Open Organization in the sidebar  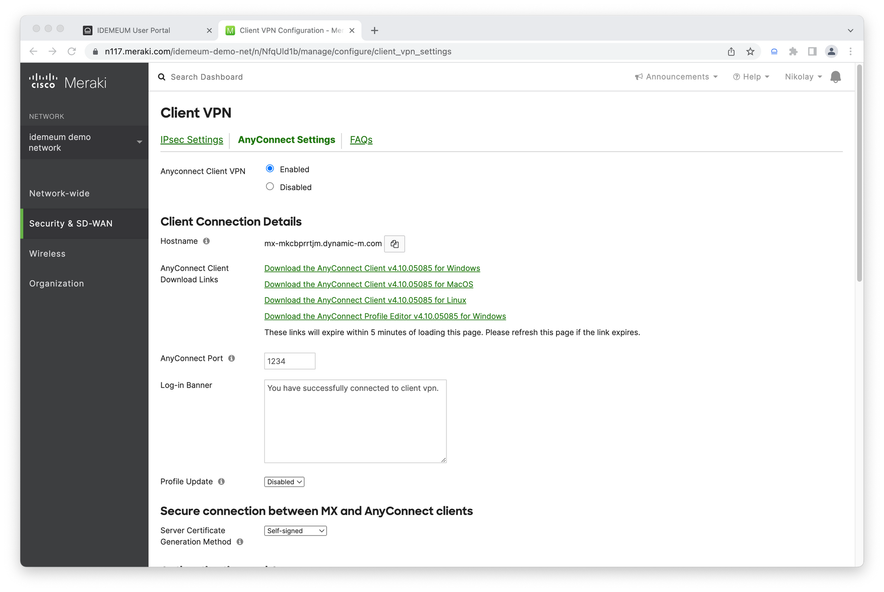click(x=84, y=283)
